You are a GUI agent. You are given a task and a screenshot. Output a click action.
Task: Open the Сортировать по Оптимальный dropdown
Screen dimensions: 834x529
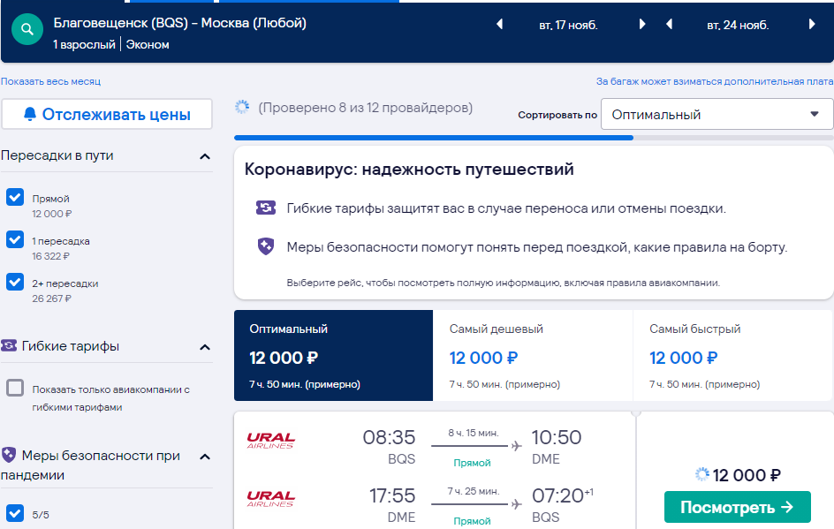pos(716,114)
